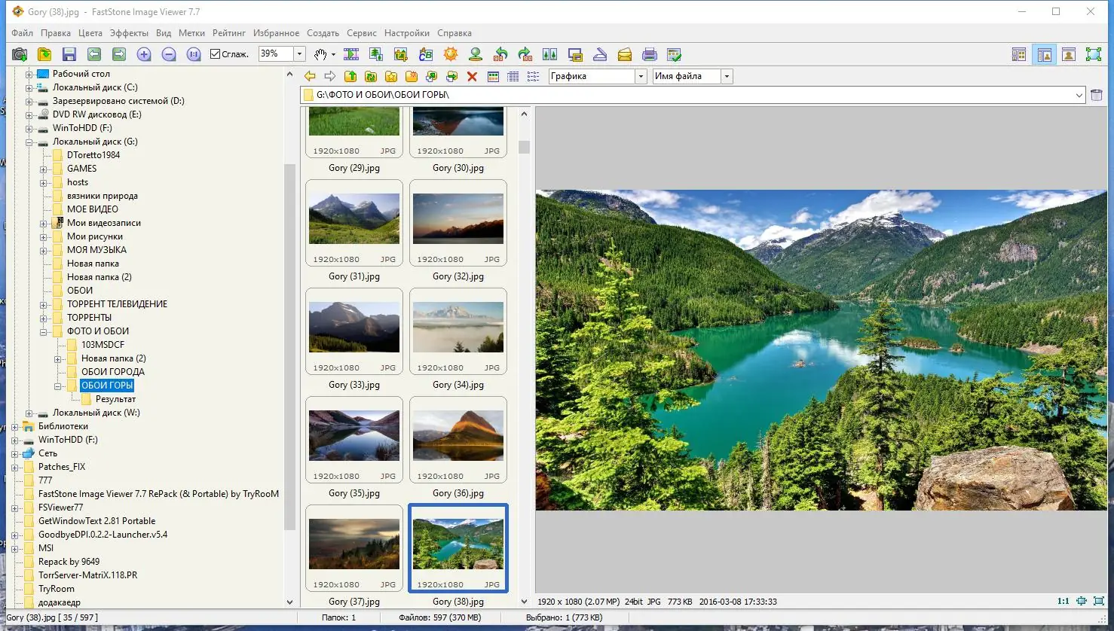This screenshot has width=1114, height=631.
Task: Open the draw board text tool
Action: tap(426, 54)
